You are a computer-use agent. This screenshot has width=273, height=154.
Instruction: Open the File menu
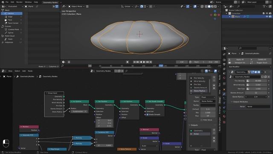click(x=7, y=2)
